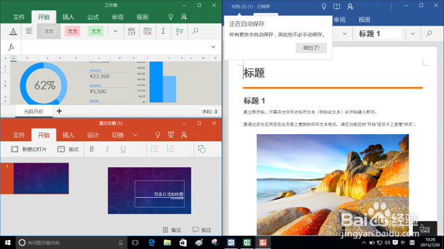Switch to 设计 tab in PowerPoint
Viewport: 444px width, 249px height.
click(x=93, y=136)
